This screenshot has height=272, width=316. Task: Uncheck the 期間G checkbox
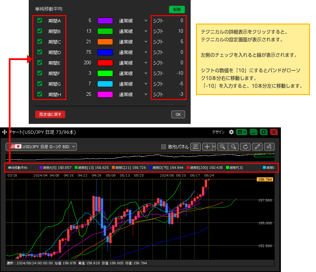pyautogui.click(x=40, y=84)
